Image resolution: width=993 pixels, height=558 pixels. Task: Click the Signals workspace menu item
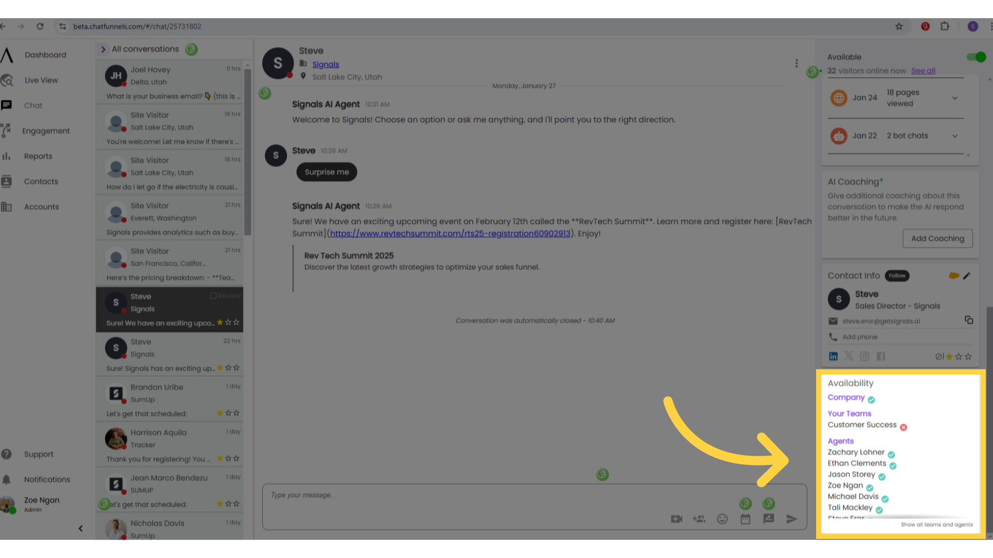coord(9,54)
